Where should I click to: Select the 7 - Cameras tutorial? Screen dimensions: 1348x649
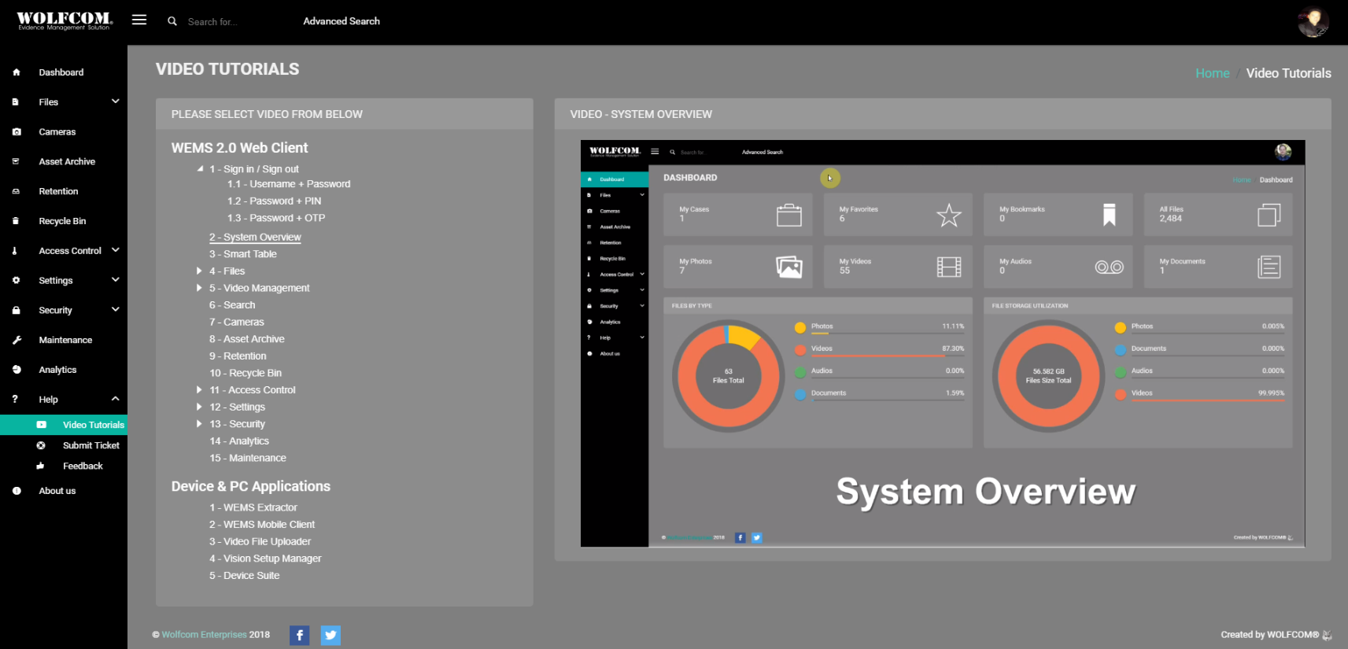click(x=237, y=323)
